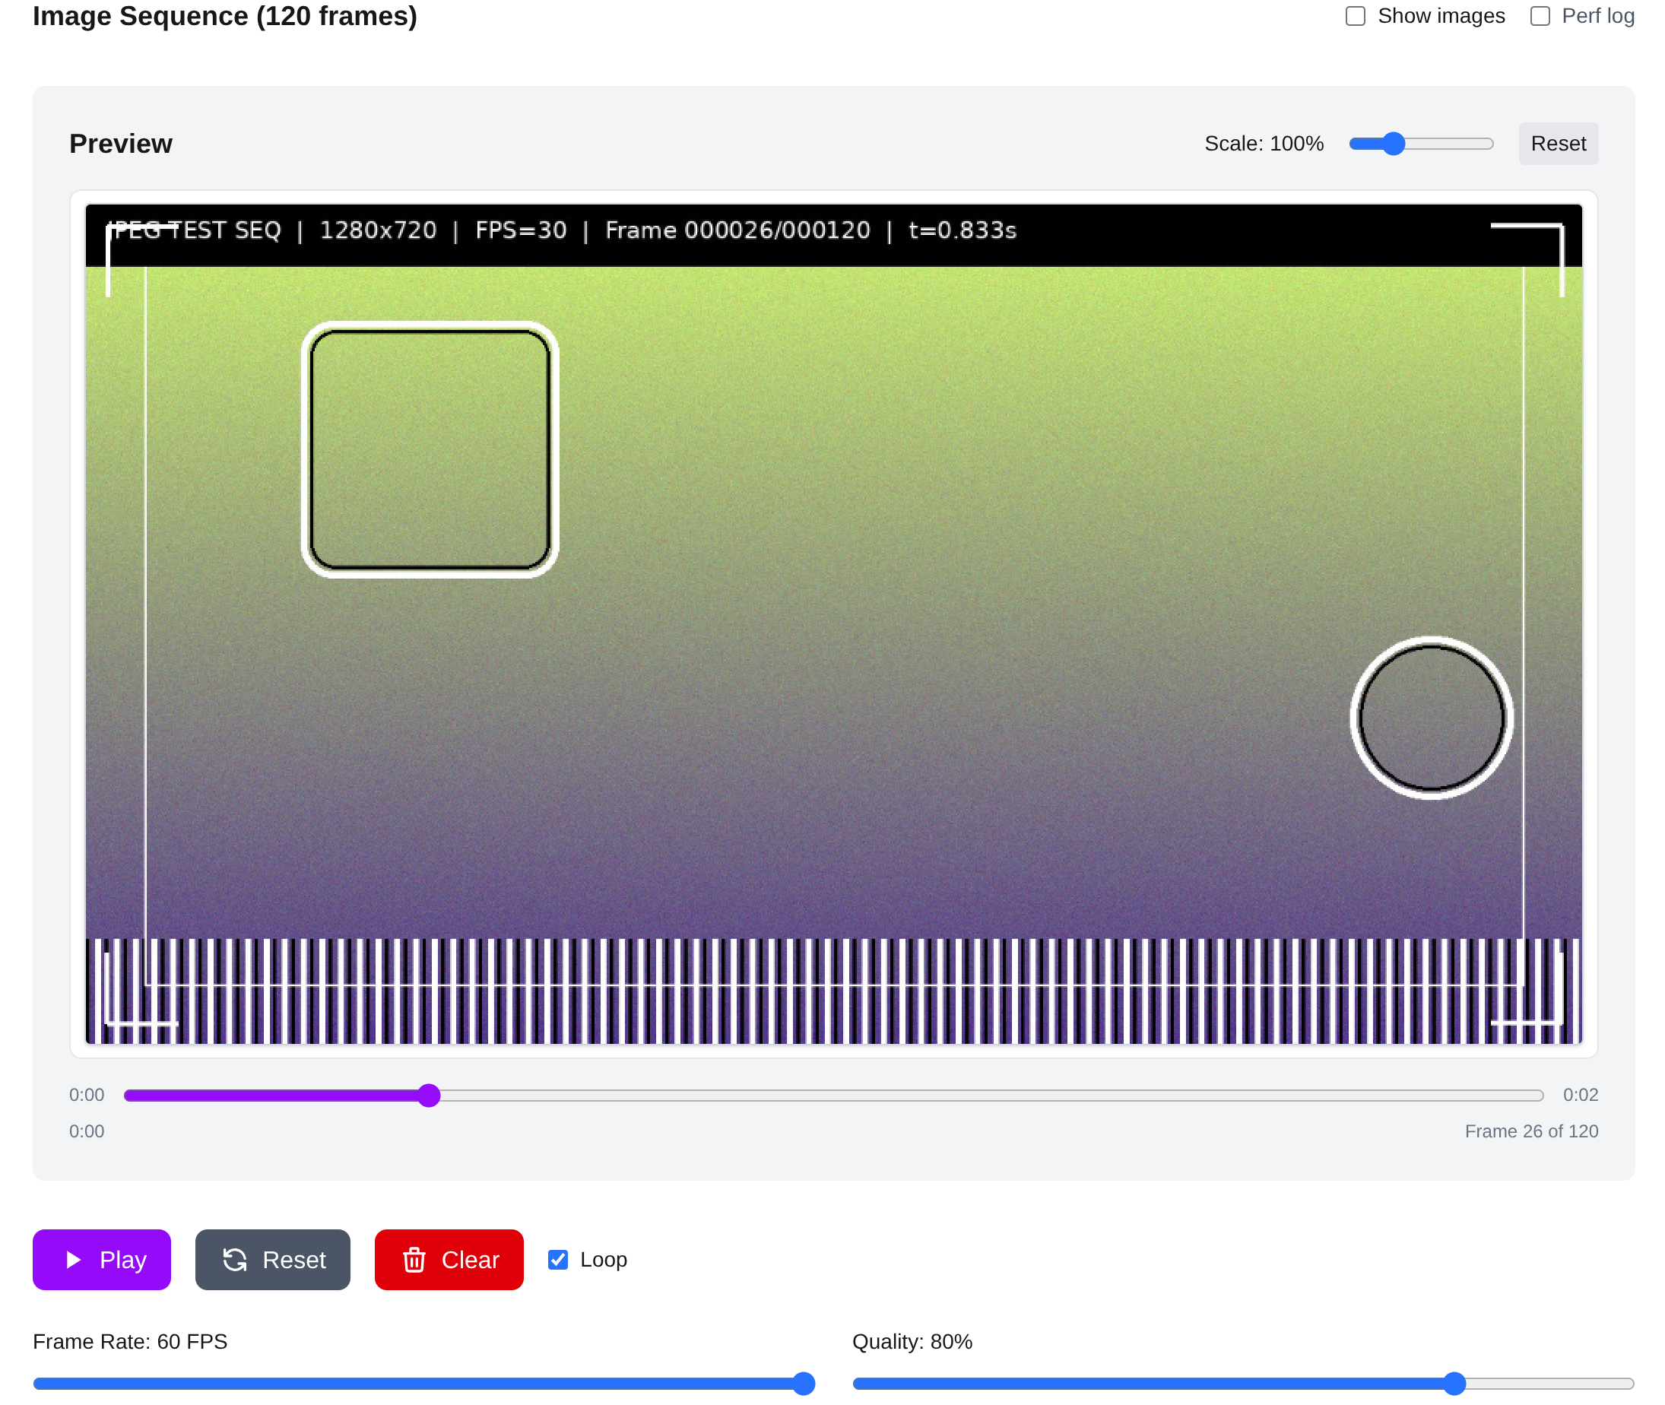The image size is (1665, 1405).
Task: Click the Frame Rate: 60 FPS label
Action: 130,1341
